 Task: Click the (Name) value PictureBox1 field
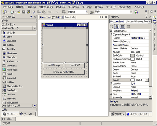[140, 38]
